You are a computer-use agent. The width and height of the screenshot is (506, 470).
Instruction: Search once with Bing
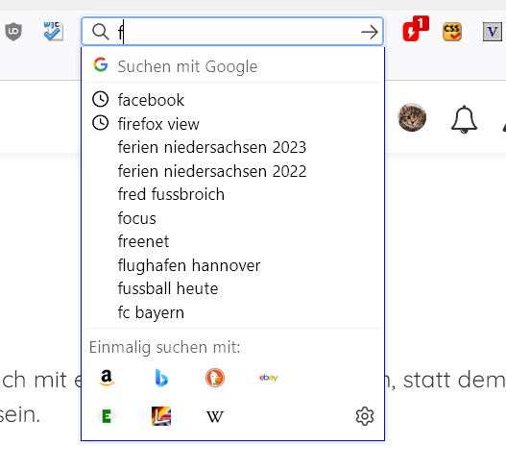coord(161,378)
